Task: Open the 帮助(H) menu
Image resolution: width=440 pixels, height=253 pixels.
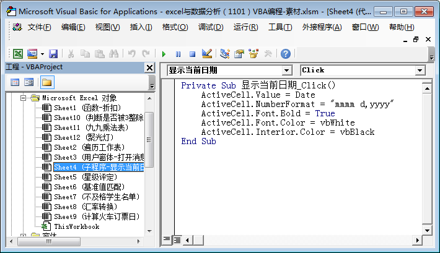Action: coord(402,27)
